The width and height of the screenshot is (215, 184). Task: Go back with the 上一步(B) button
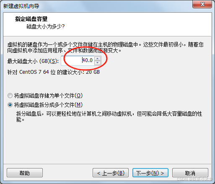111,173
